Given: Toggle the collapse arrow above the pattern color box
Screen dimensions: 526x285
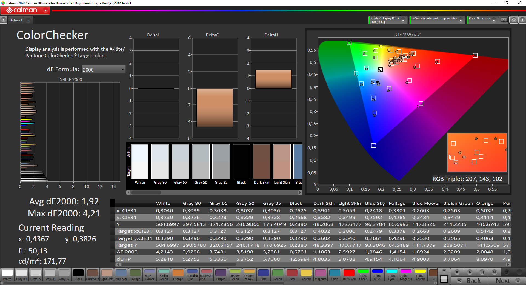Looking at the screenshot, I should 444,271.
